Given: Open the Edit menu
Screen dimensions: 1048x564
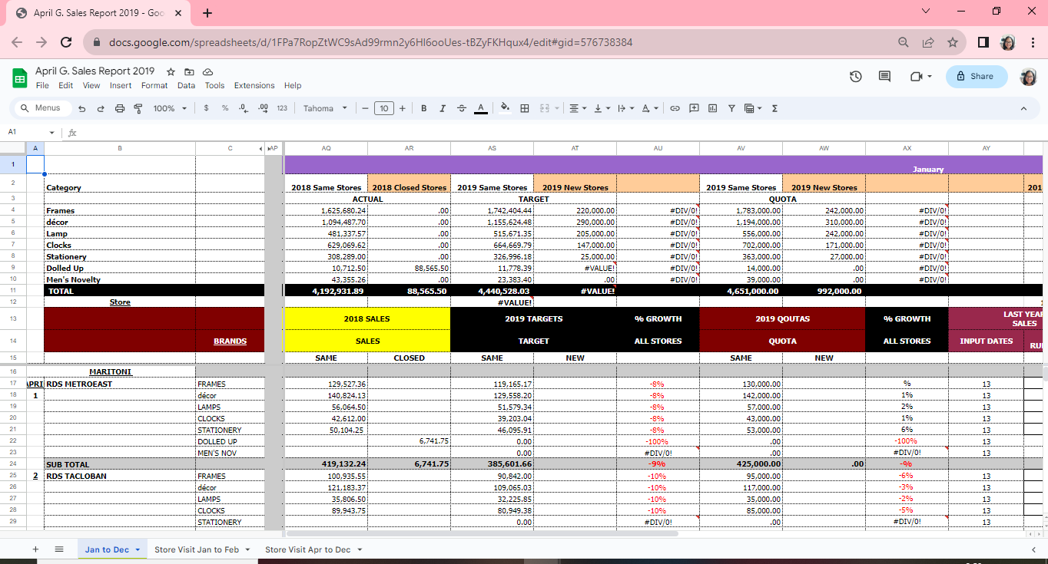Looking at the screenshot, I should click(66, 86).
